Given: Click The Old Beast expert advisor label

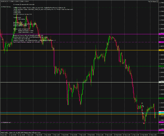Looking at the screenshot, I should click(x=152, y=2).
